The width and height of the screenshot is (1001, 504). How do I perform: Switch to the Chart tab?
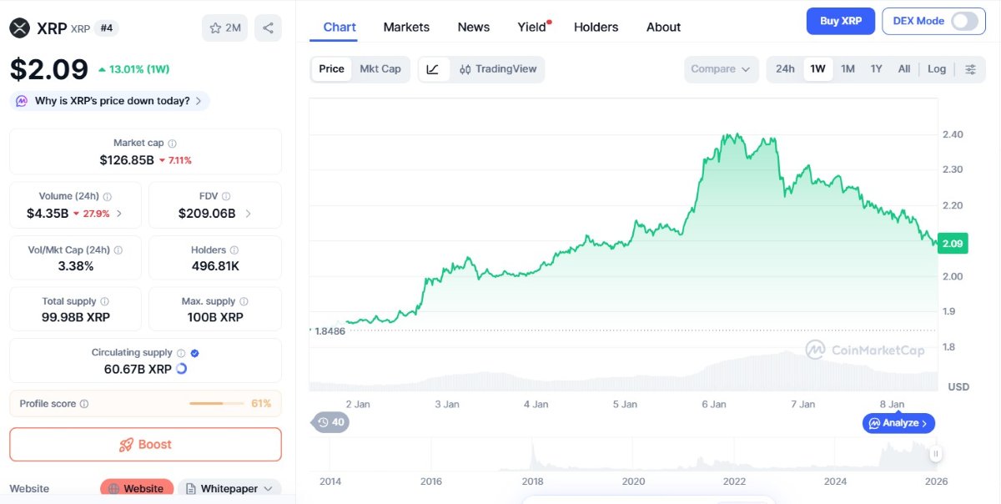(340, 27)
